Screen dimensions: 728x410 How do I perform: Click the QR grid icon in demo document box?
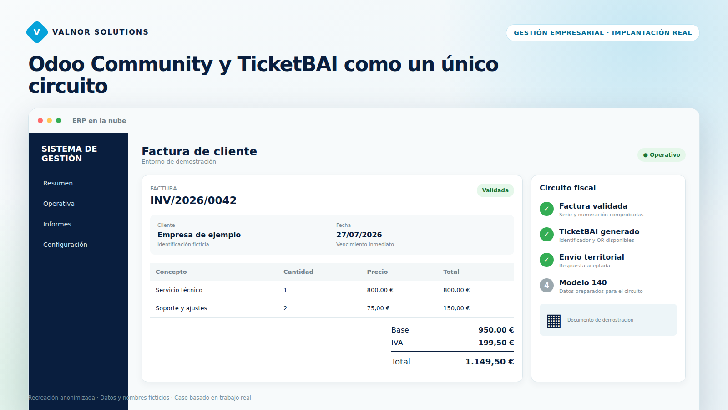554,321
